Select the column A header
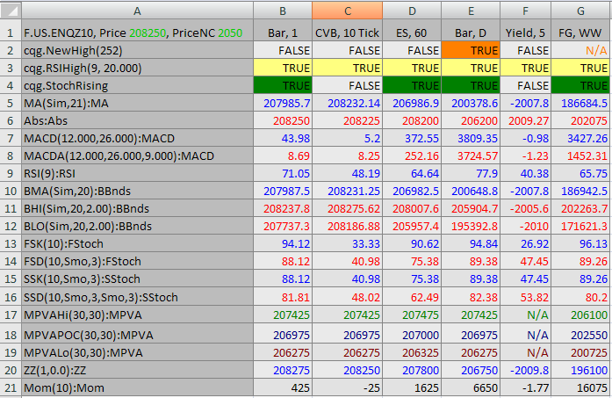 tap(137, 11)
